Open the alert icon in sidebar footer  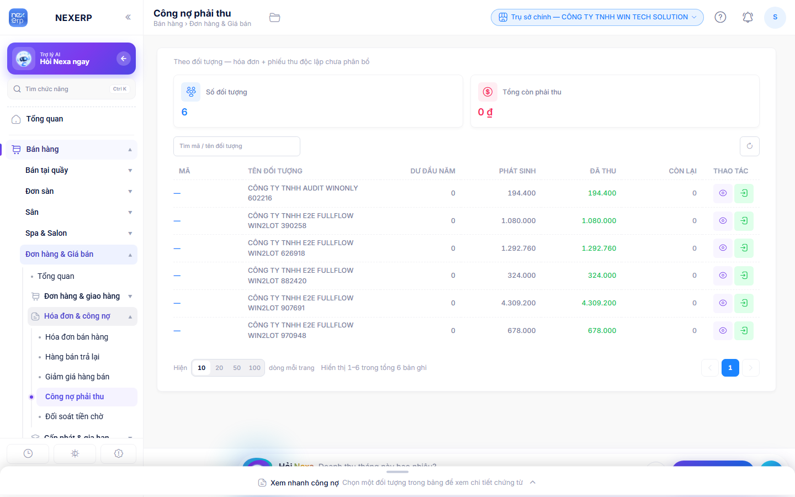coord(119,453)
